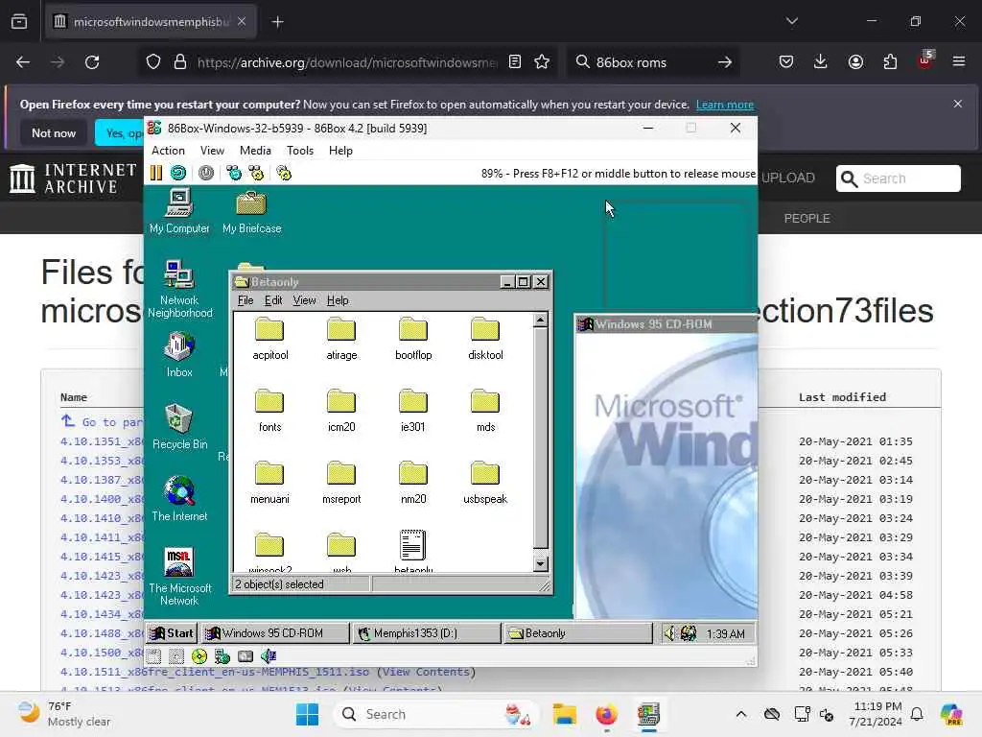Pause the emulation with the pause icon
This screenshot has height=737, width=982.
pos(156,173)
